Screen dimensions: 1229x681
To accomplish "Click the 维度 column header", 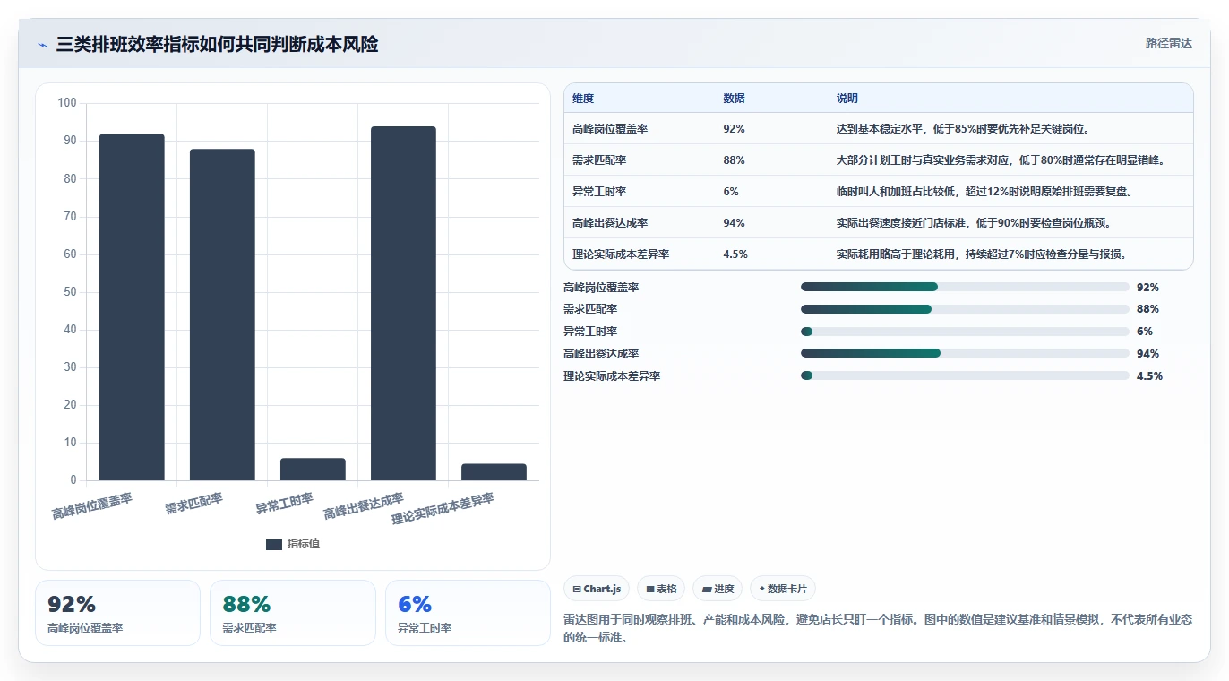I will pyautogui.click(x=583, y=99).
